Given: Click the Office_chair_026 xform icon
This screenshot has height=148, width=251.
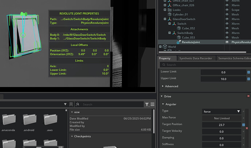Looking at the screenshot, I should click(170, 5).
